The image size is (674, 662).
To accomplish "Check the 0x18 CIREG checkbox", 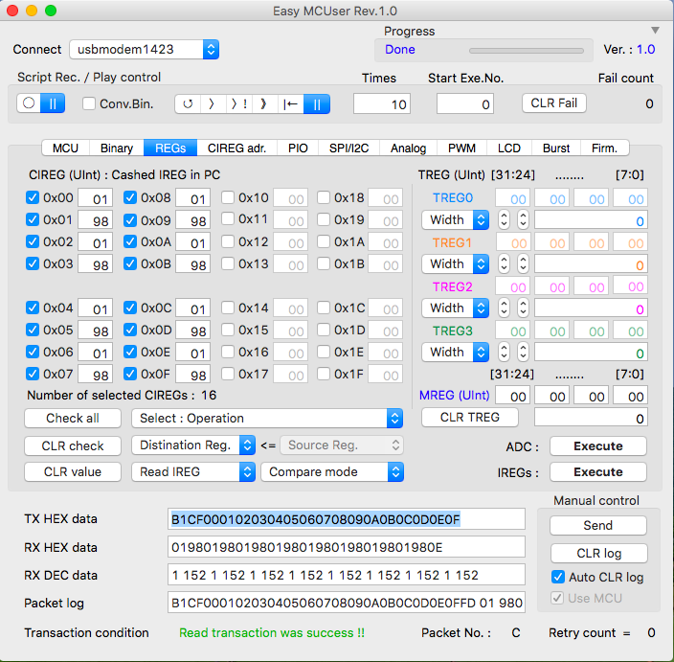I will tap(324, 197).
